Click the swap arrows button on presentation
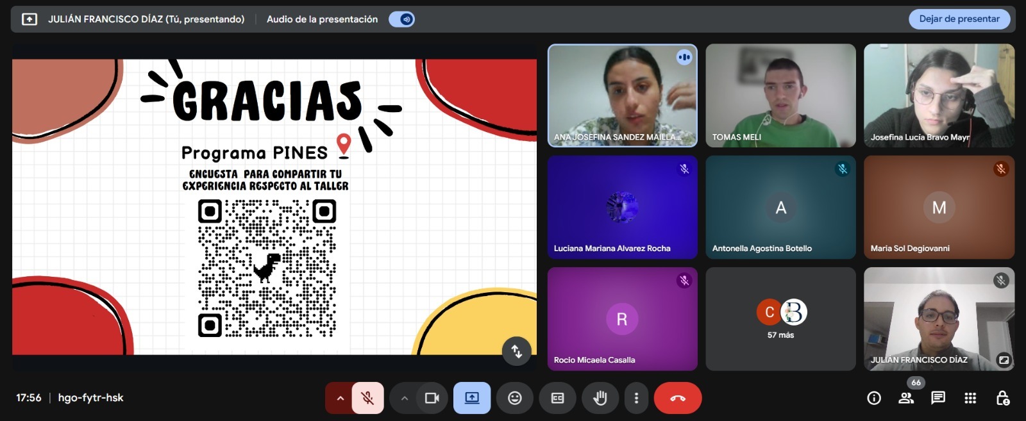The image size is (1026, 421). tap(516, 351)
